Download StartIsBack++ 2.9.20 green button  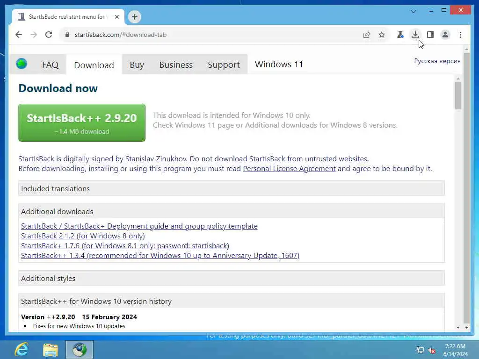pos(82,123)
